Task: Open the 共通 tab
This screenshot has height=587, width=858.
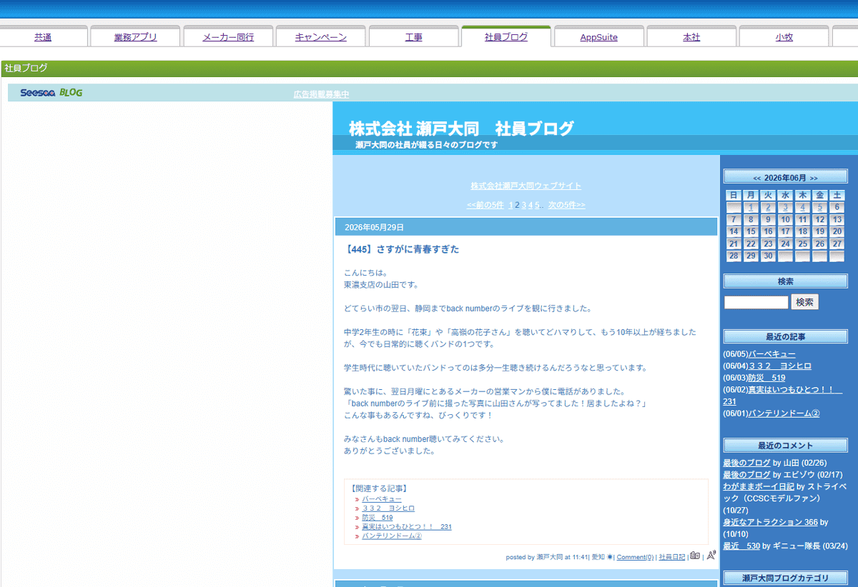Action: point(43,37)
